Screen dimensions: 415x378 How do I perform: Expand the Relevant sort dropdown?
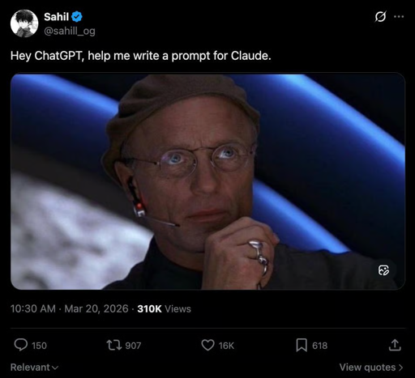pos(34,367)
